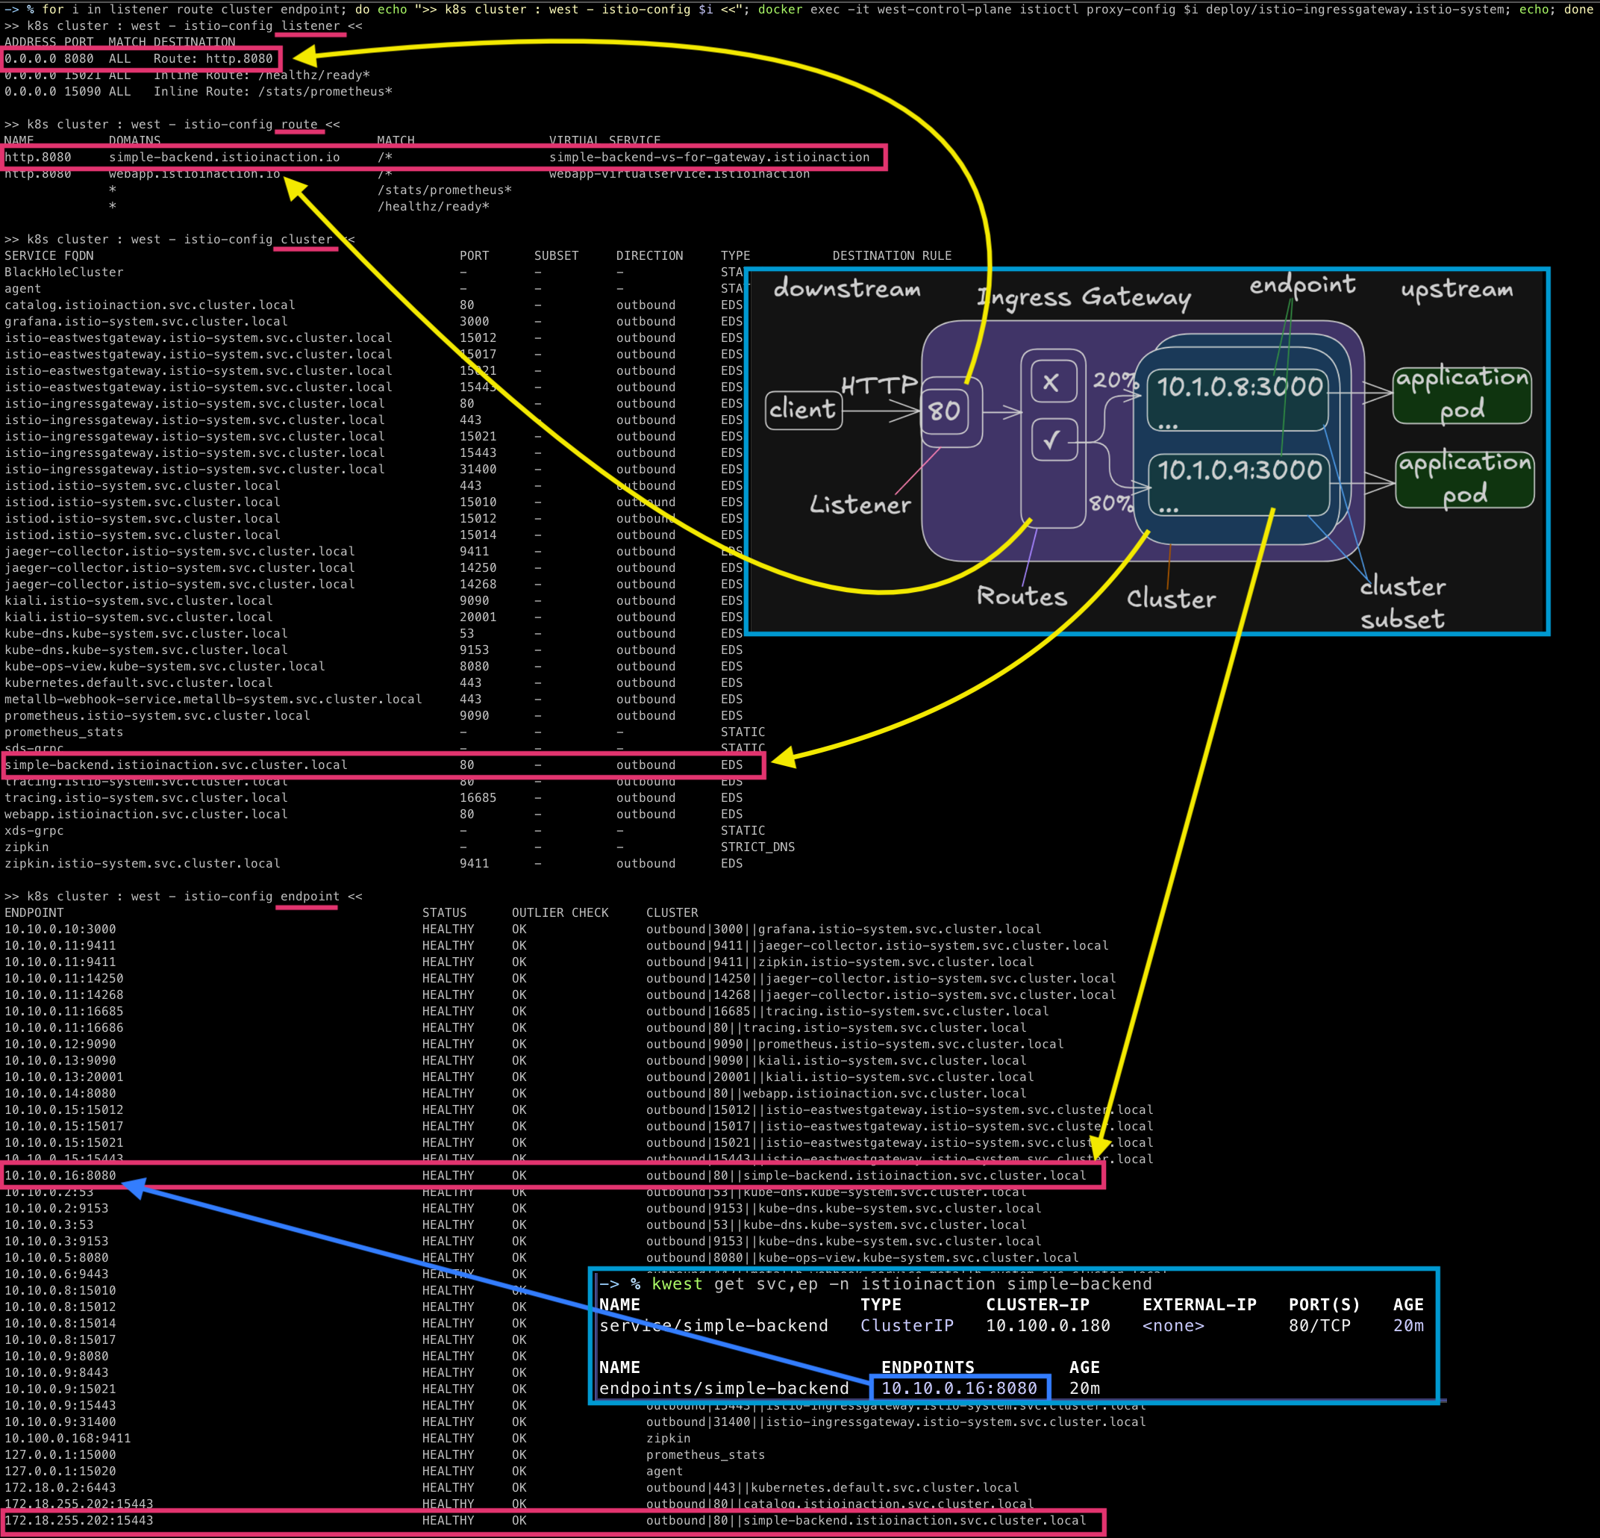Image resolution: width=1600 pixels, height=1538 pixels.
Task: Click the 'Ingress Gateway' label in diagram
Action: point(1084,297)
